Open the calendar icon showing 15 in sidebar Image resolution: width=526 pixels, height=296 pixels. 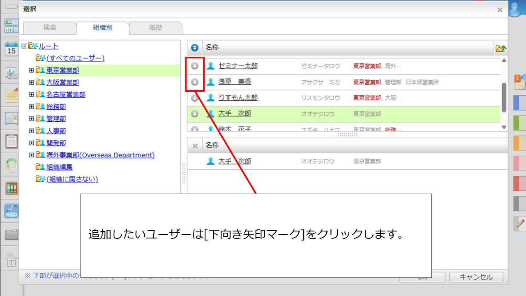pos(12,49)
